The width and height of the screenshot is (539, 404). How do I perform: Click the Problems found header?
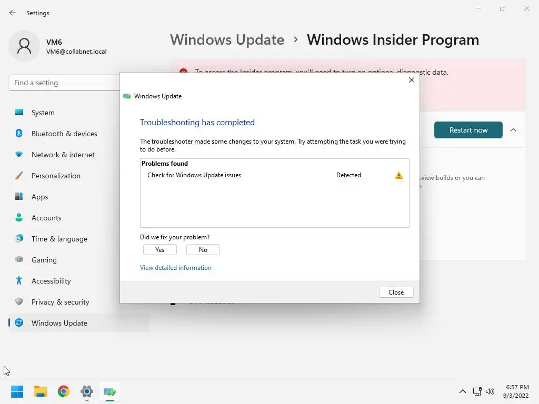coord(165,164)
